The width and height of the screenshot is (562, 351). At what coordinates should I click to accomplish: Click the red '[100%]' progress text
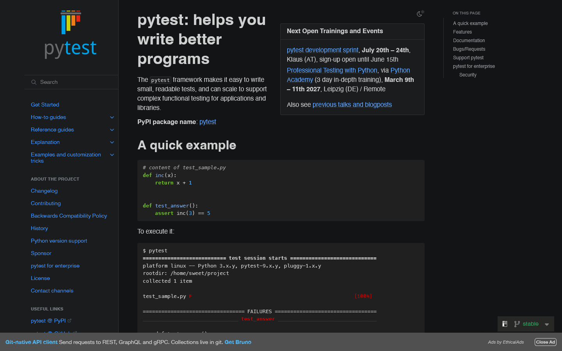coord(363,296)
